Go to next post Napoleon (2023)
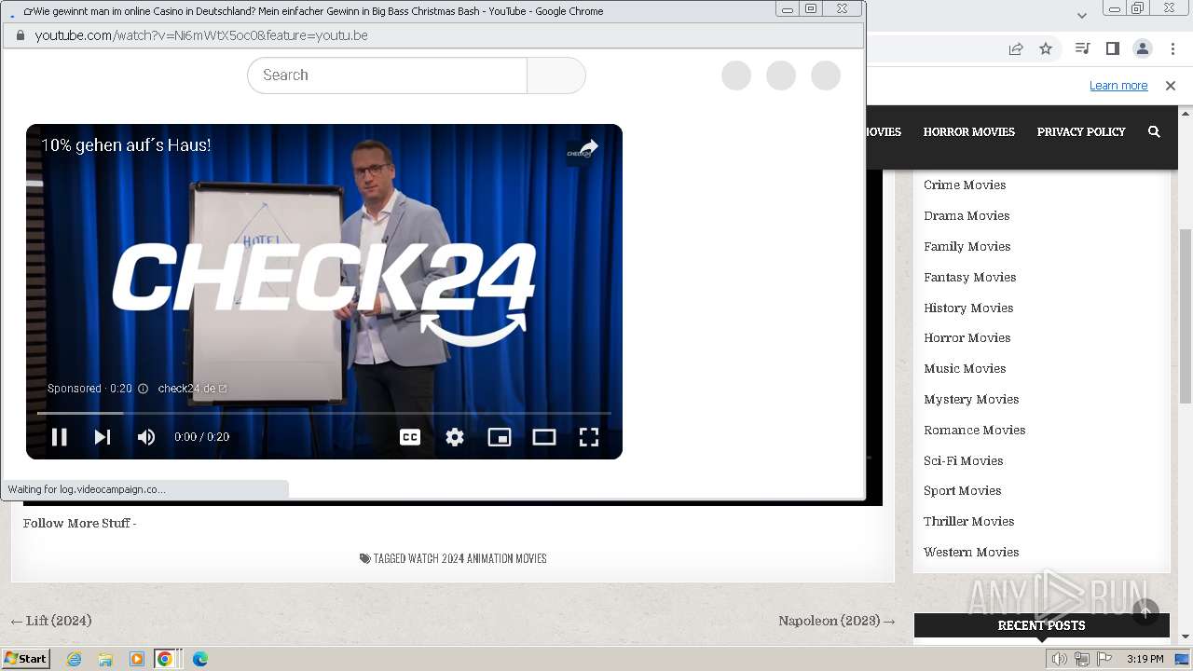1193x671 pixels. click(837, 621)
